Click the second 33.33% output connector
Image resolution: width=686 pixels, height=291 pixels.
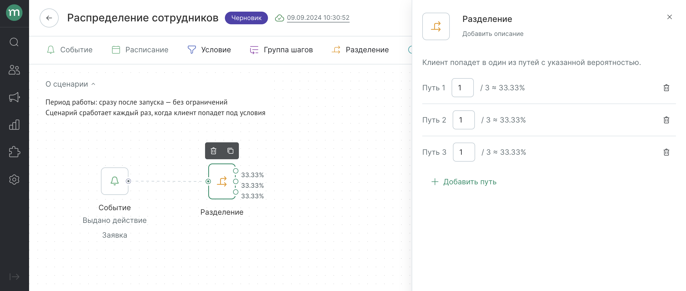(x=235, y=181)
